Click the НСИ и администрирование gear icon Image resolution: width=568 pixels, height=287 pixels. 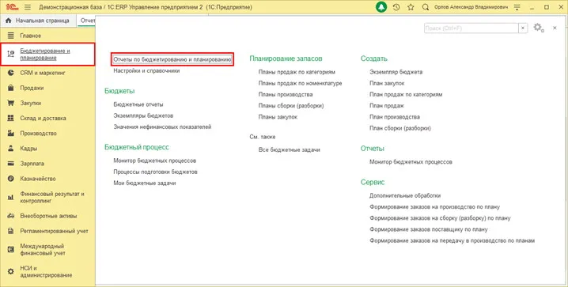[x=11, y=271]
